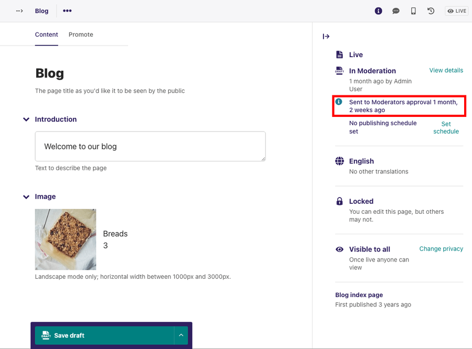The height and width of the screenshot is (349, 472).
Task: Open the page history icon
Action: (431, 11)
